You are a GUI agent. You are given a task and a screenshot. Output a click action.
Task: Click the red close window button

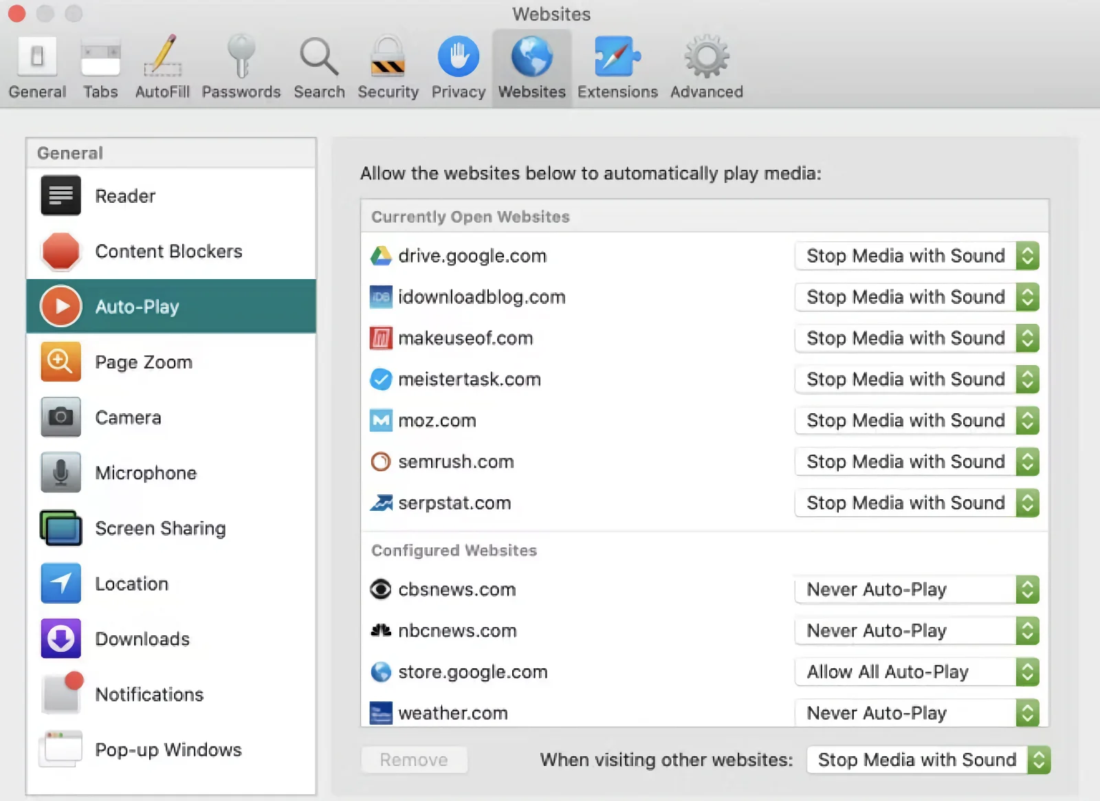tap(17, 14)
